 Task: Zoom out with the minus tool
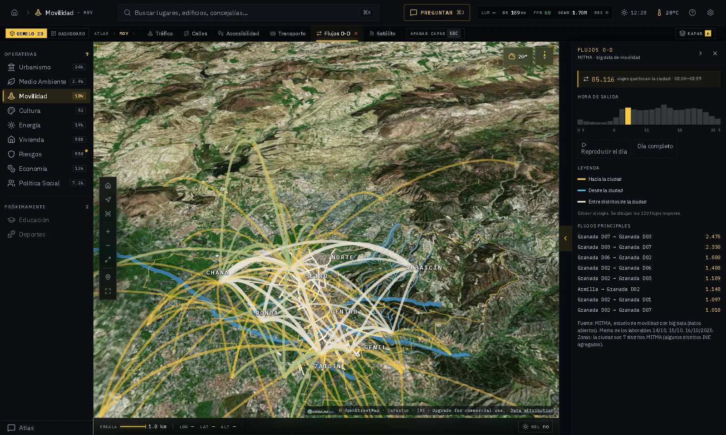click(108, 246)
